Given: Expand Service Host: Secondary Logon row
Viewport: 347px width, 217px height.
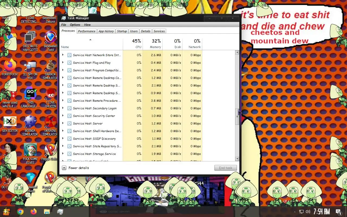Looking at the screenshot, I should (63, 108).
